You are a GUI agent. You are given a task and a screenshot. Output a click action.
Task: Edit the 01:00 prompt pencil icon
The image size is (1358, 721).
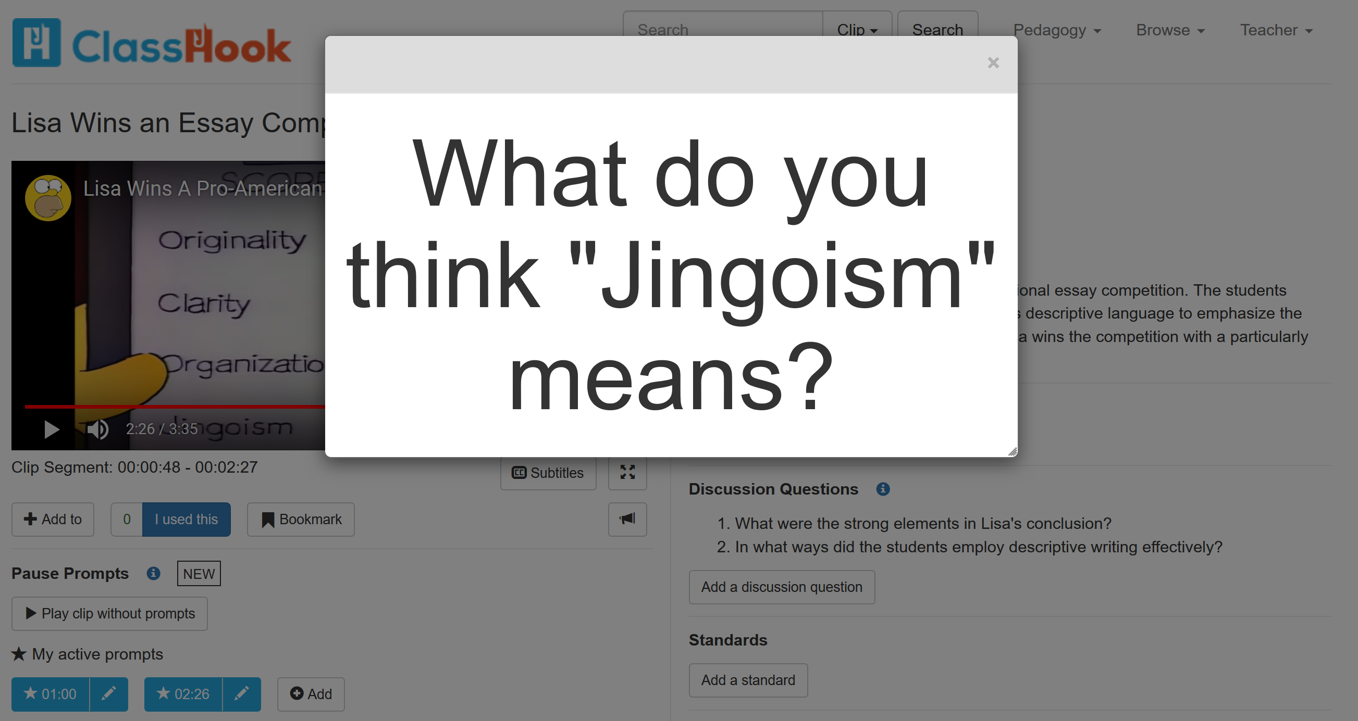(x=108, y=693)
